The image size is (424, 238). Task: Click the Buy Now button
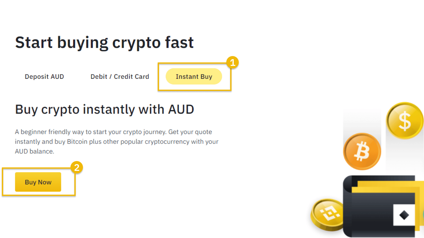(38, 182)
